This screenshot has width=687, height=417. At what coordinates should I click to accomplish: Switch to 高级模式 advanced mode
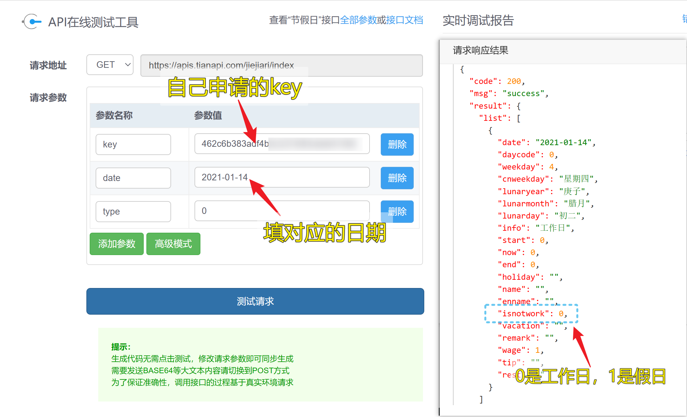click(x=173, y=244)
